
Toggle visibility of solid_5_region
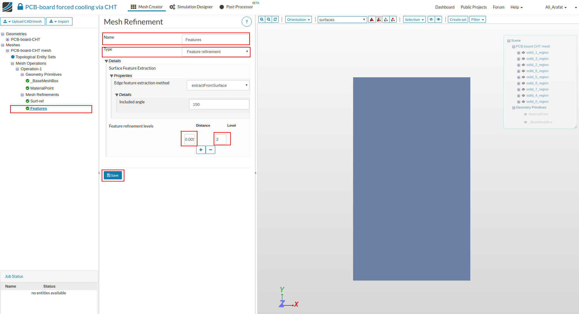pyautogui.click(x=523, y=77)
